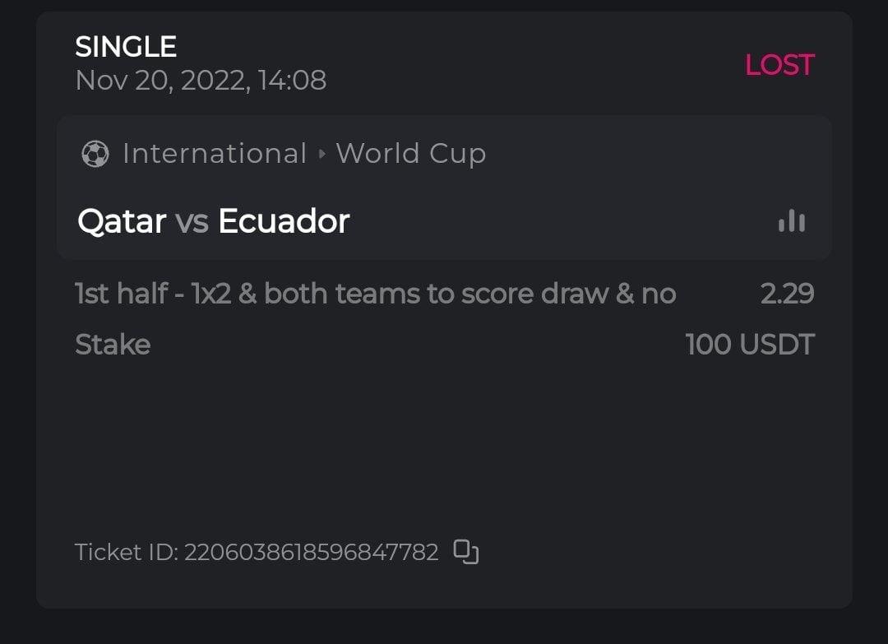Click the 2.29 odds value

(x=787, y=294)
